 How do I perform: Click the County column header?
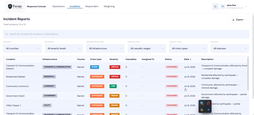tap(81, 59)
